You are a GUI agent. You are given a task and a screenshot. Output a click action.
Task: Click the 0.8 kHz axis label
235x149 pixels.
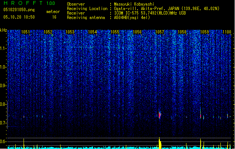(3, 104)
